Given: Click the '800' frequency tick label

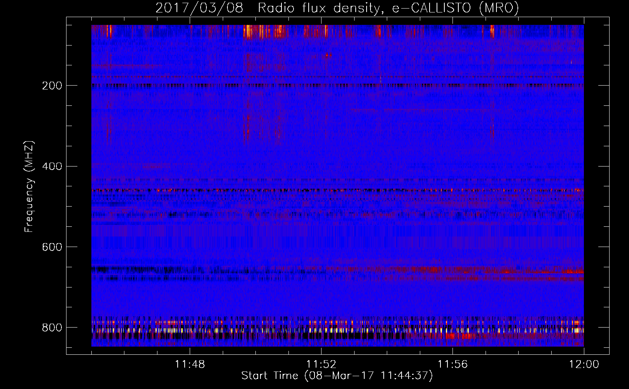Looking at the screenshot, I should pos(52,328).
